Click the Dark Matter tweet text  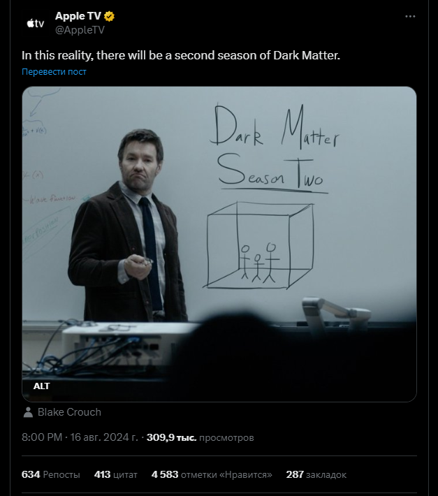180,55
